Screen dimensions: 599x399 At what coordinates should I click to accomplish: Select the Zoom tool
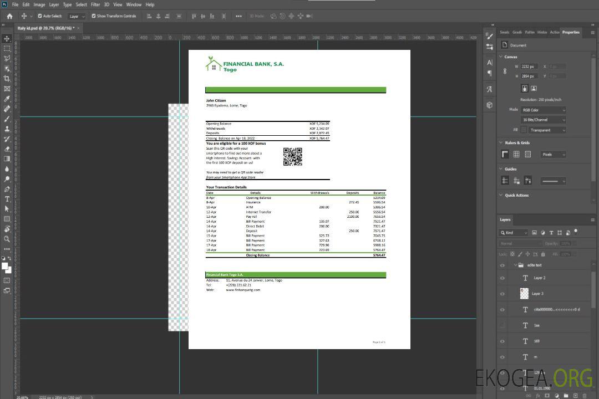7,239
